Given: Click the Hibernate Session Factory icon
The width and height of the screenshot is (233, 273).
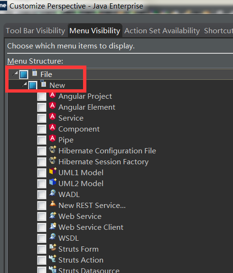Looking at the screenshot, I should [x=53, y=160].
